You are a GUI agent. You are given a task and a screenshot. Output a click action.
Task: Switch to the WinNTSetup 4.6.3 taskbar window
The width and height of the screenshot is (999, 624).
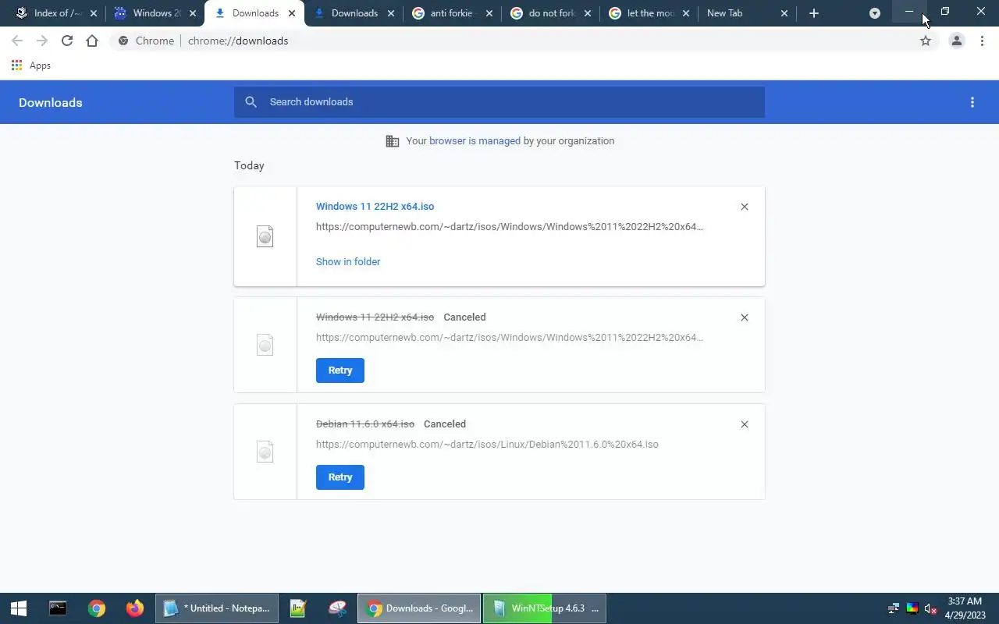[x=545, y=608]
